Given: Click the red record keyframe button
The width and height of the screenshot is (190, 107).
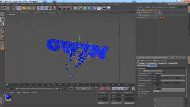Looking at the screenshot, I should point(102,89).
